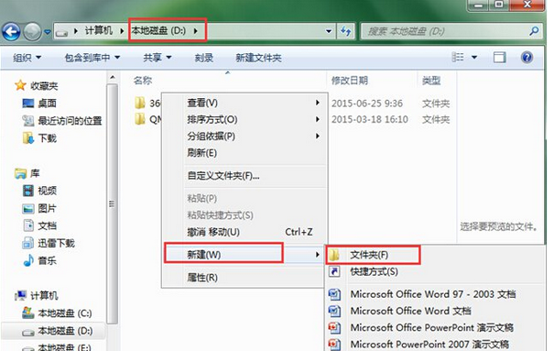Click the Forward navigation arrow button
The height and width of the screenshot is (351, 554).
(x=32, y=32)
